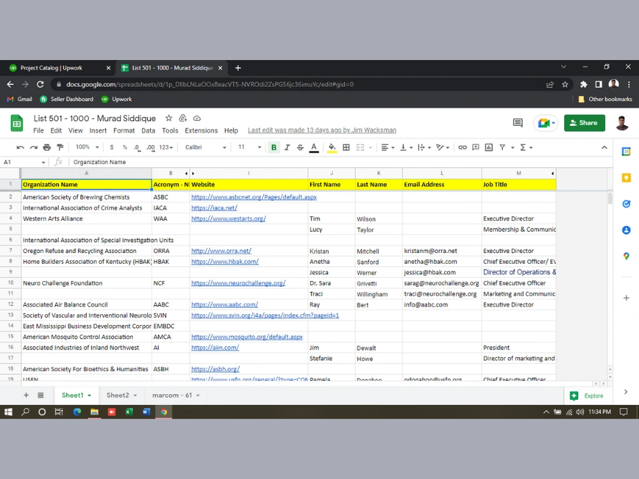Open the Calibri font dropdown

coord(205,148)
